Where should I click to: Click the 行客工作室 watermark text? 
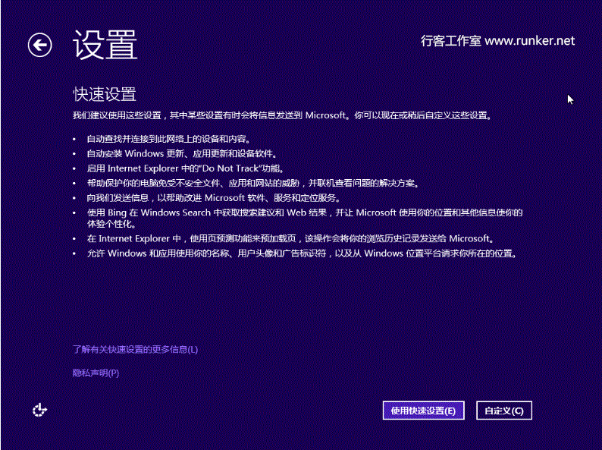pyautogui.click(x=450, y=41)
